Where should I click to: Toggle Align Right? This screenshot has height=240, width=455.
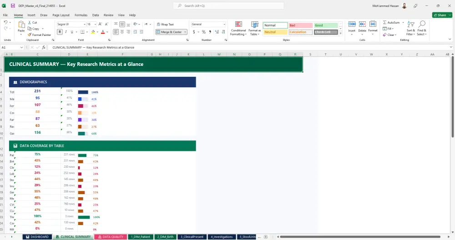[128, 32]
